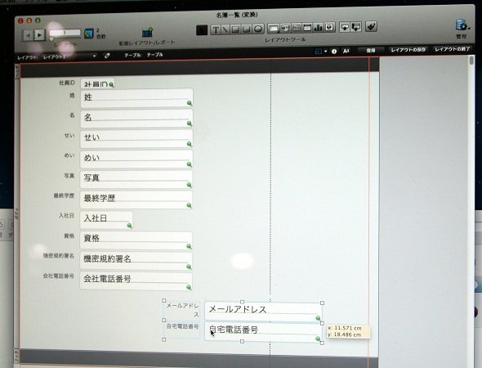Click the 自宅電話番号 field label

[x=182, y=326]
